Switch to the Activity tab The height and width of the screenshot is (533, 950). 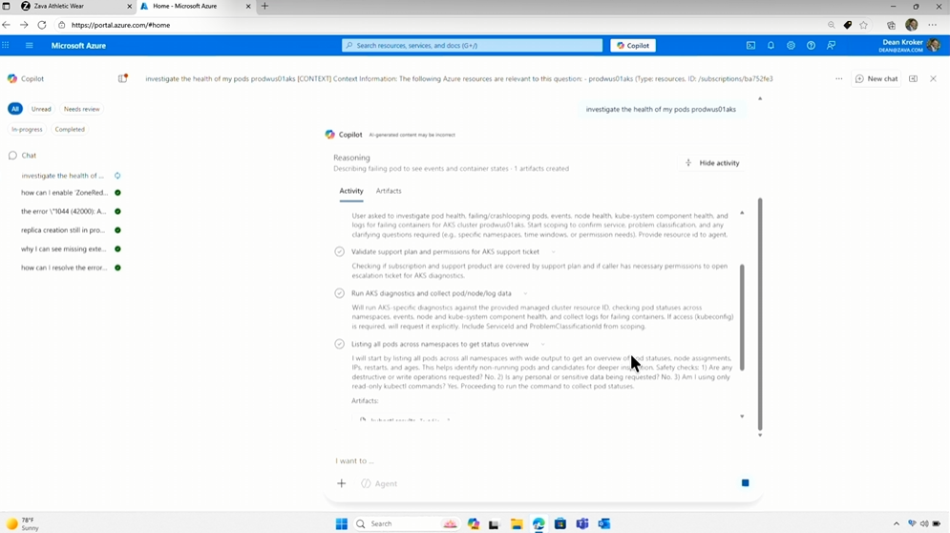[x=350, y=191]
